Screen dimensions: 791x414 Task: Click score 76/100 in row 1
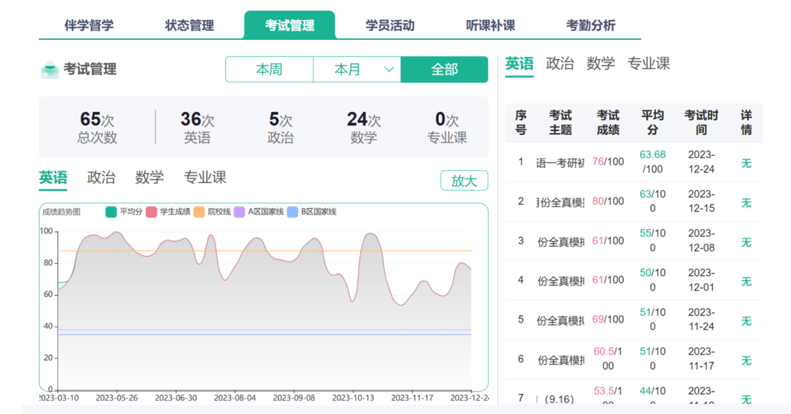point(608,162)
